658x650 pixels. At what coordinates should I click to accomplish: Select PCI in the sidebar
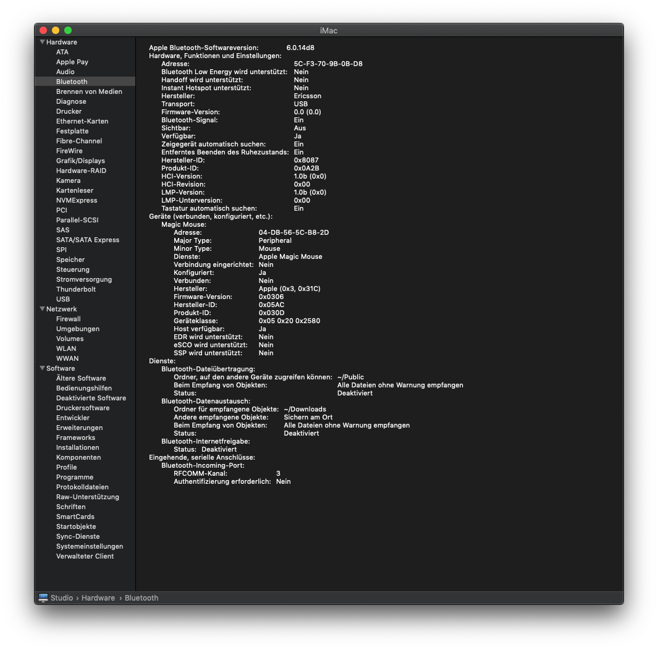click(x=62, y=210)
